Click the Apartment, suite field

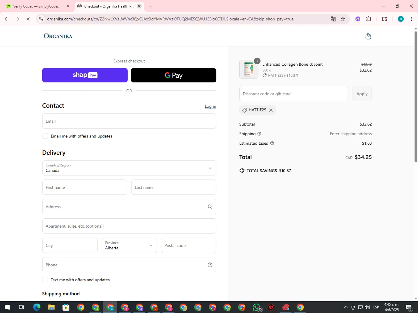pyautogui.click(x=129, y=226)
